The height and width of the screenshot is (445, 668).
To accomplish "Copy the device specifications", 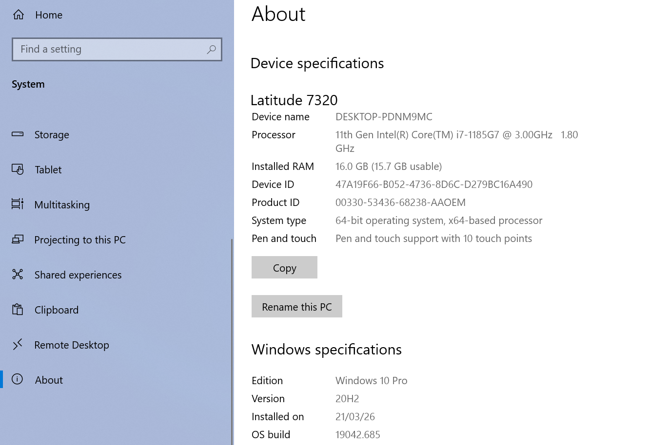I will pyautogui.click(x=284, y=267).
